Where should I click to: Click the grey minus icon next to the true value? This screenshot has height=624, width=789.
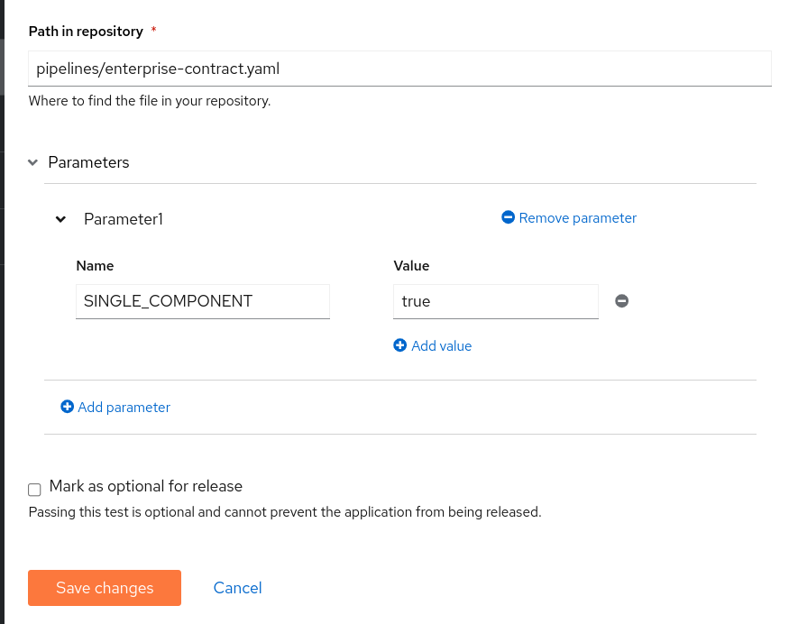(621, 301)
